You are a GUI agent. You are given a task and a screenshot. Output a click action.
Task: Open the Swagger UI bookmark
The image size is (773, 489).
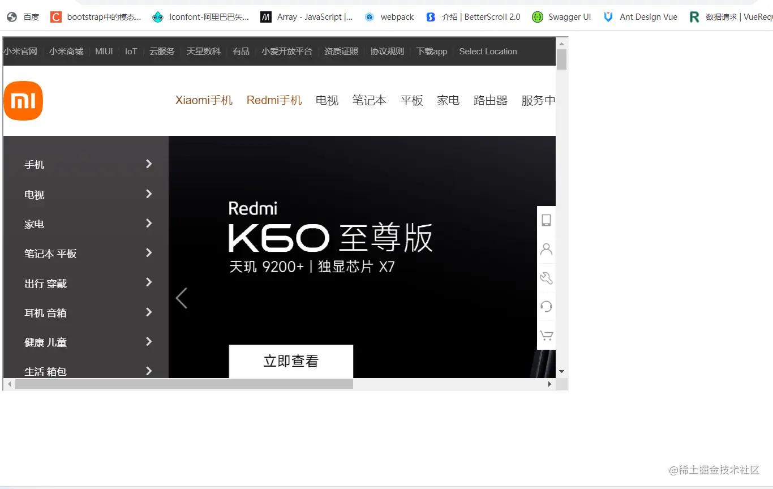tap(561, 17)
